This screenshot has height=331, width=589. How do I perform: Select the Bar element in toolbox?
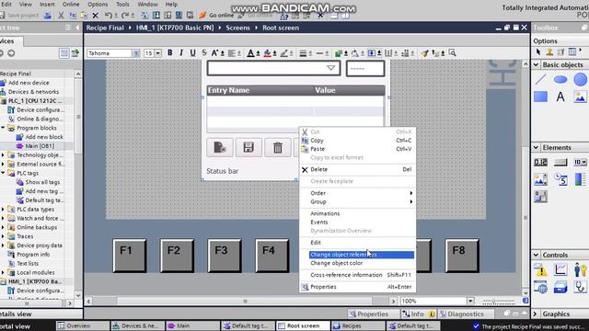580,179
